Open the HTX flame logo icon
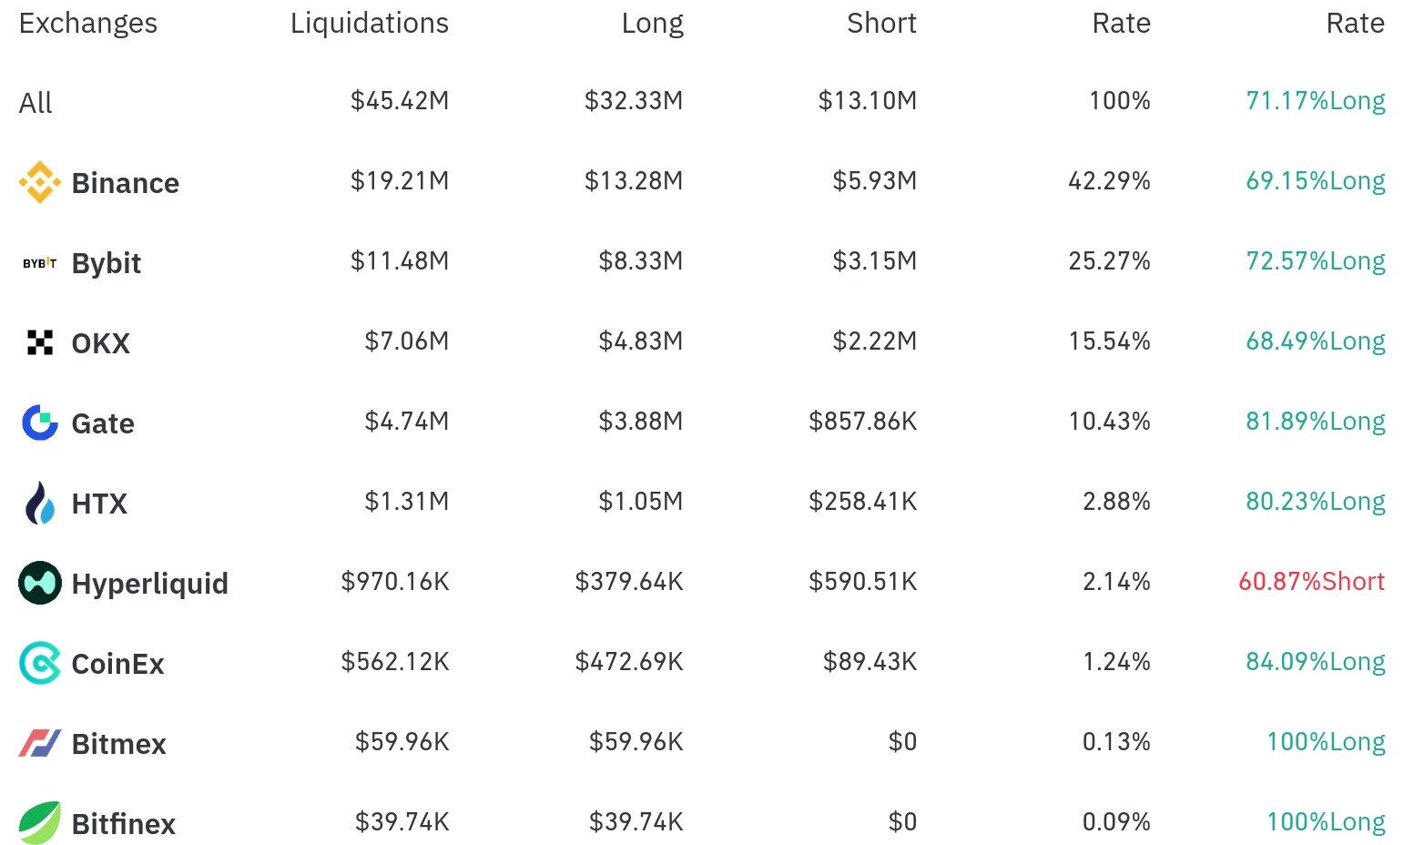 coord(40,503)
